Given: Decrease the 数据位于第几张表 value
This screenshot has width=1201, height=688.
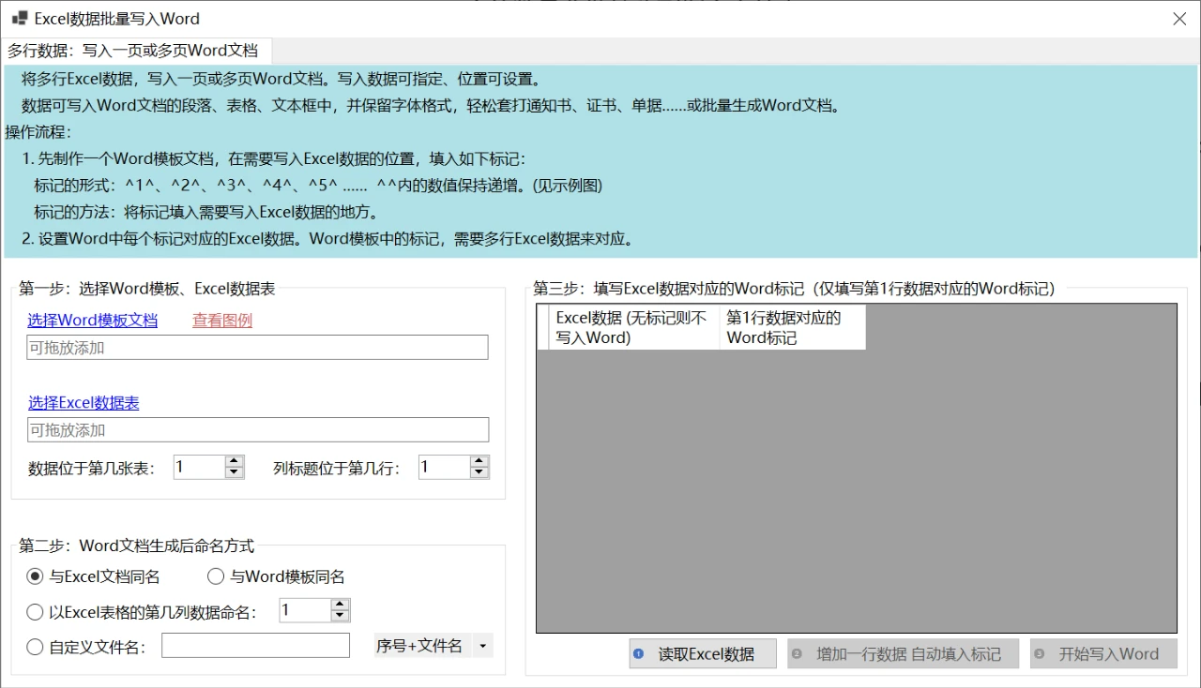Looking at the screenshot, I should 235,472.
